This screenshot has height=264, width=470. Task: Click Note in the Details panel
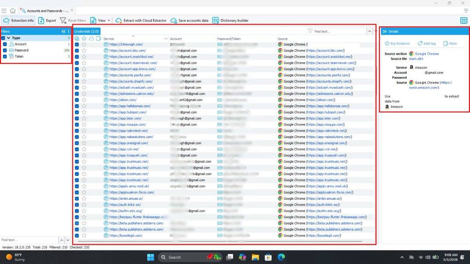450,43
